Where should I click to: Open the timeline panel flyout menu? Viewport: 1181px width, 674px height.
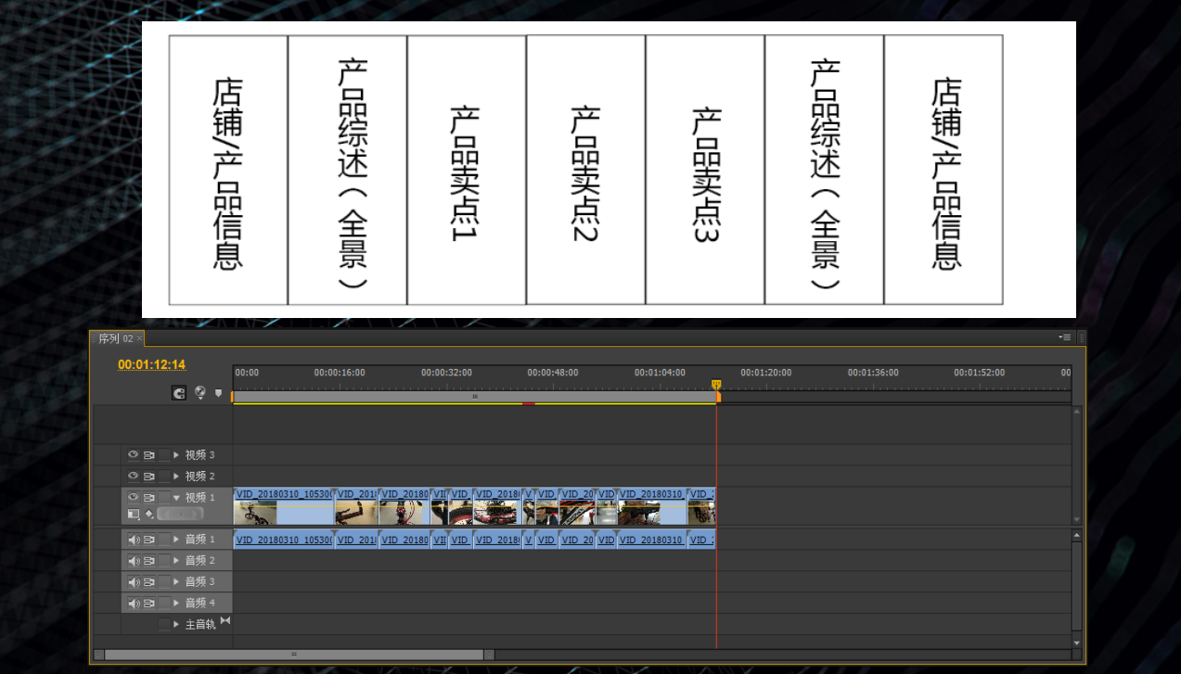(1065, 337)
